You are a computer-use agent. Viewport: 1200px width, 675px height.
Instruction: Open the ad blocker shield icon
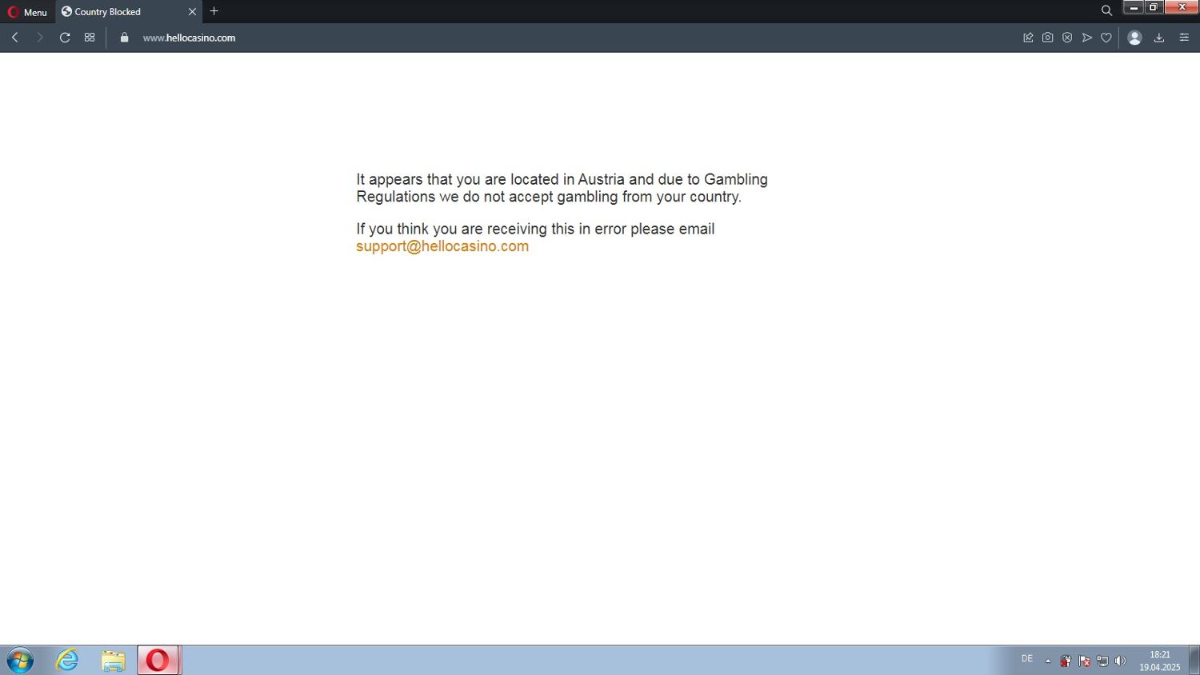1067,38
